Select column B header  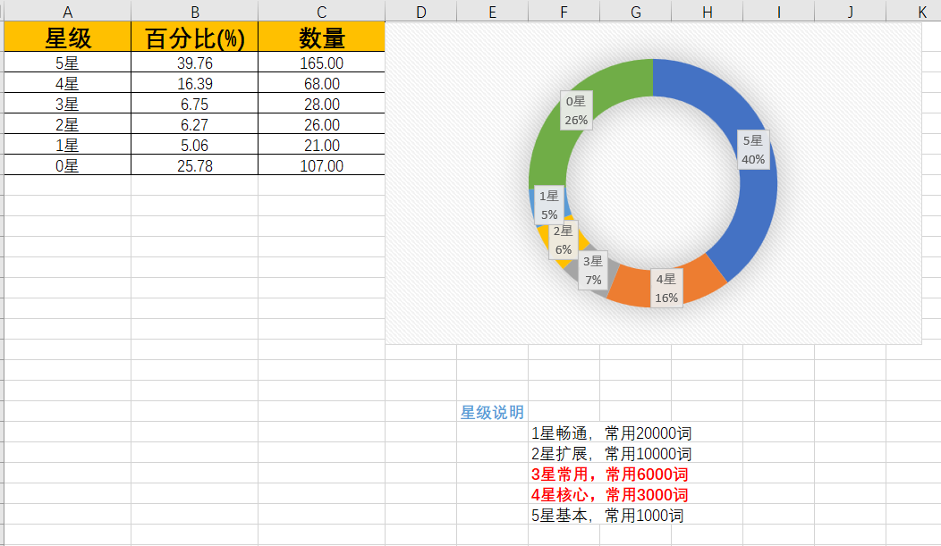[194, 12]
